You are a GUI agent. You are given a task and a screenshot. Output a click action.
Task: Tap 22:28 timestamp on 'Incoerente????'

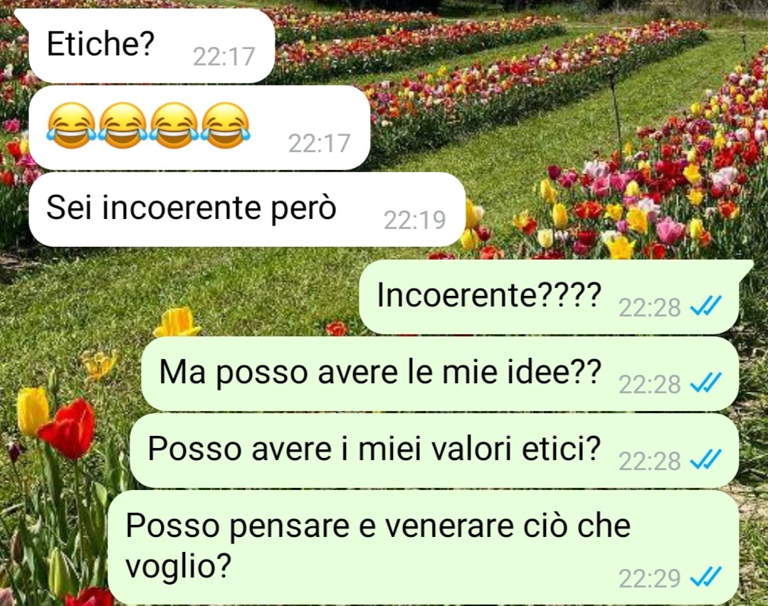coord(649,307)
